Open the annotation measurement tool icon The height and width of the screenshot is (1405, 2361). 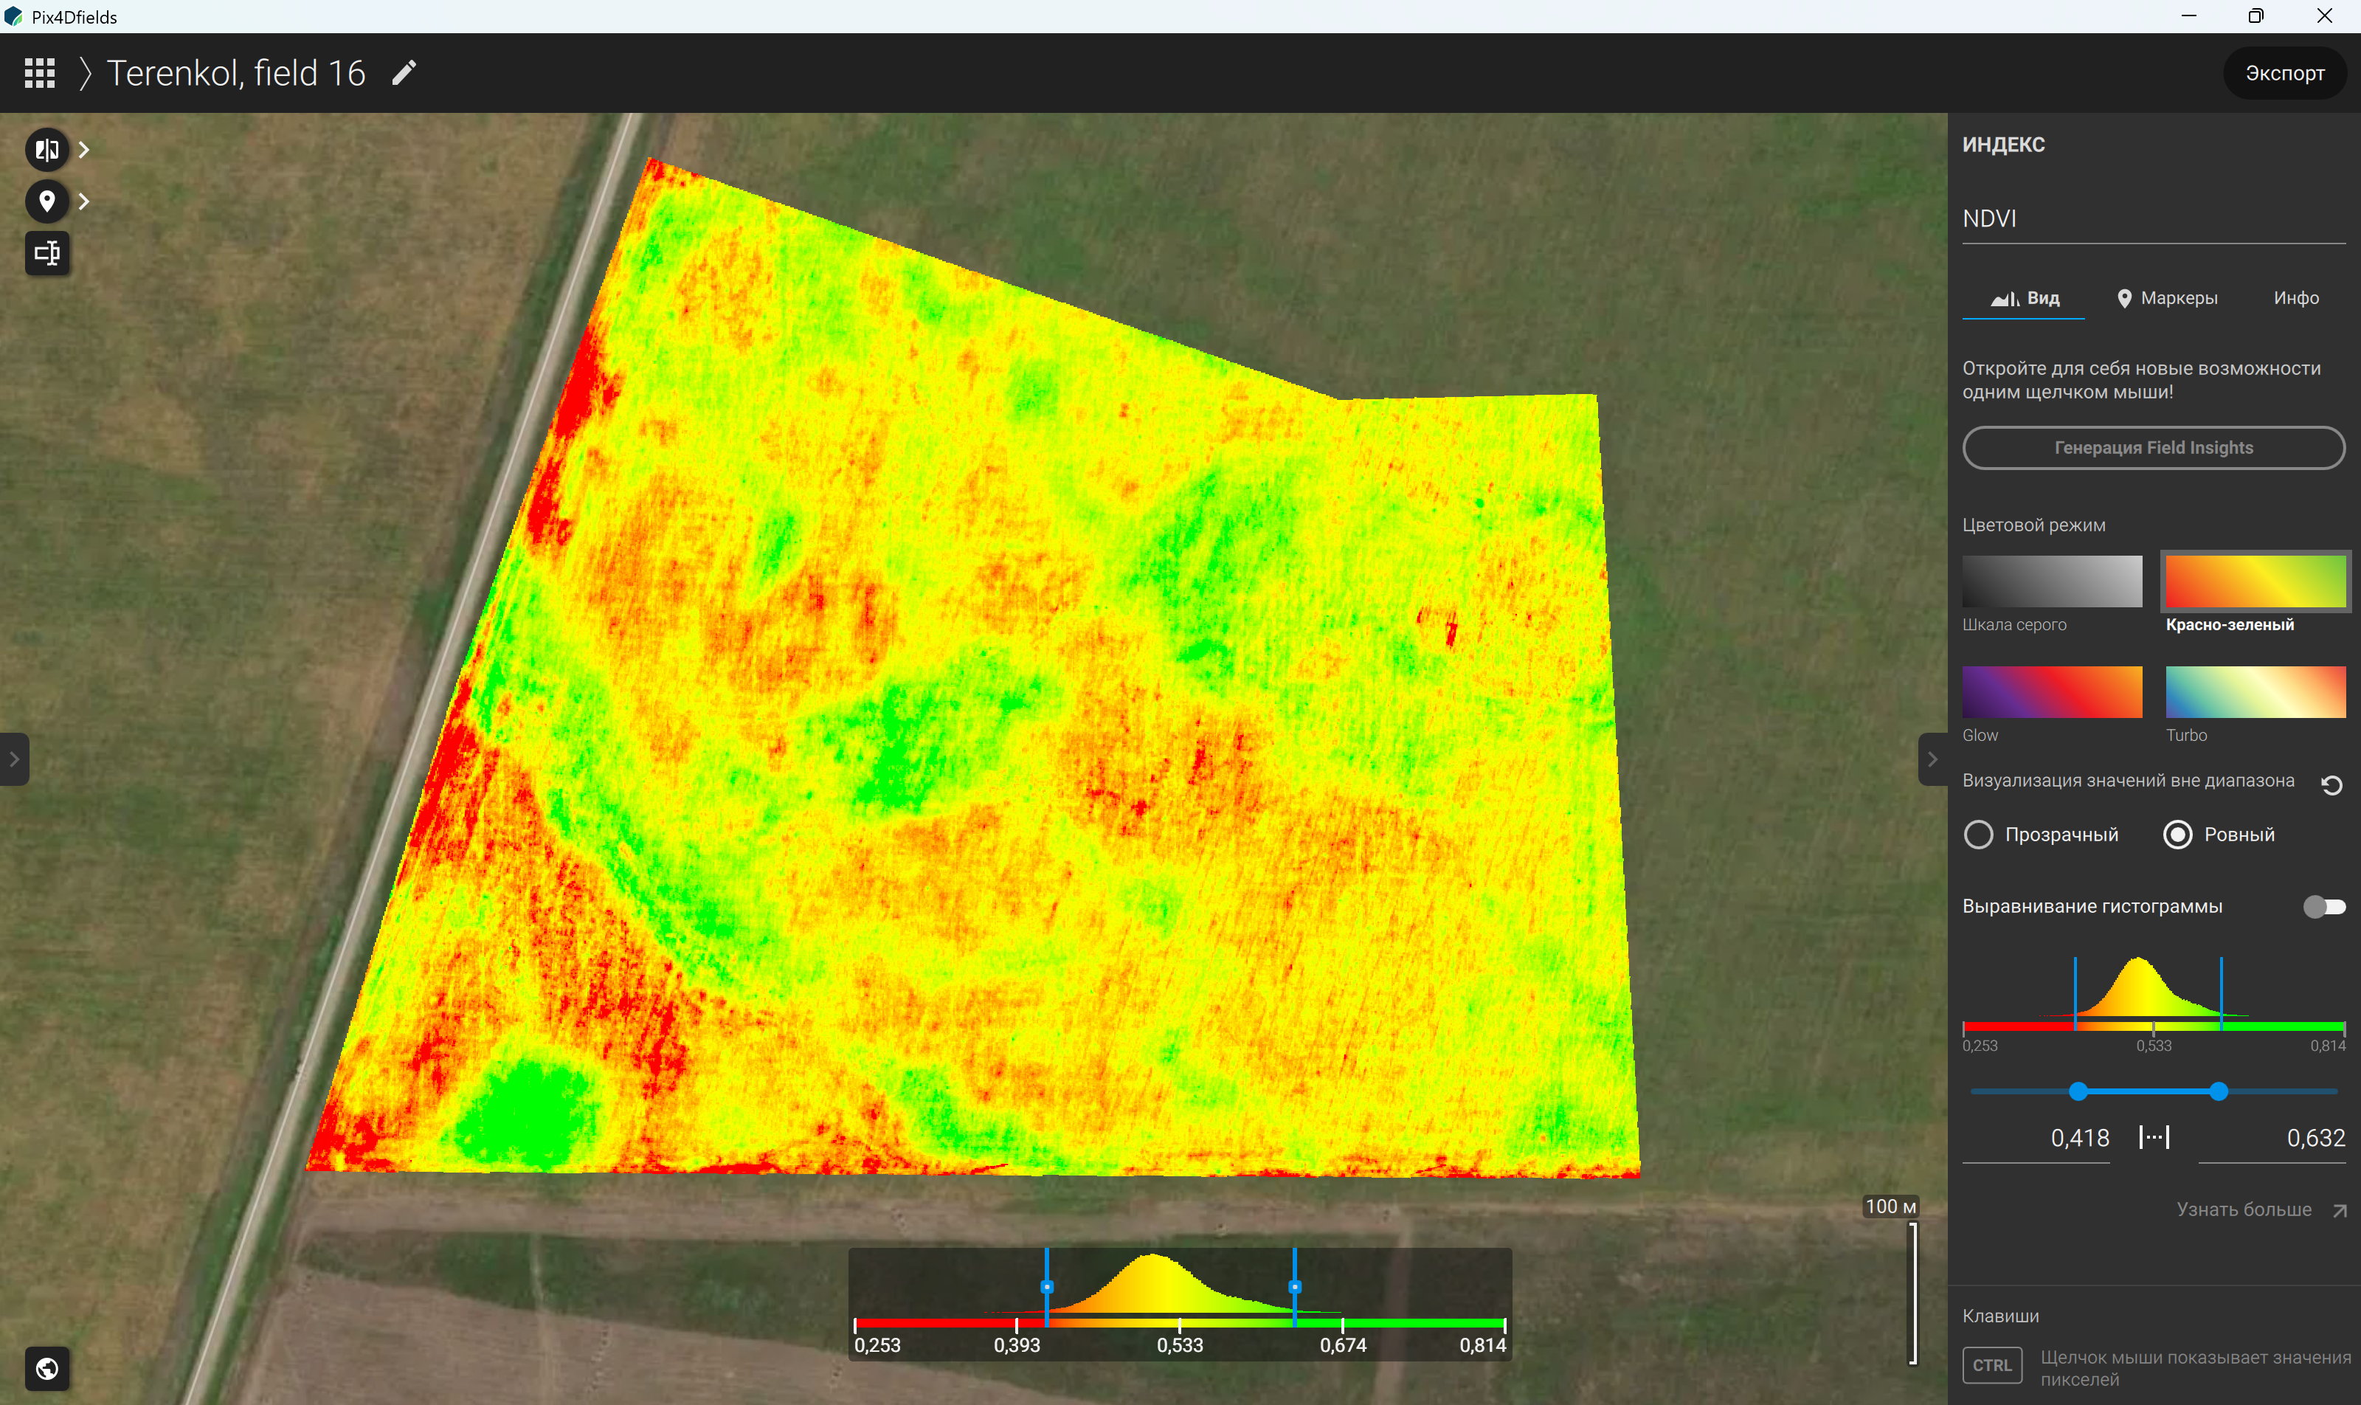click(x=46, y=253)
